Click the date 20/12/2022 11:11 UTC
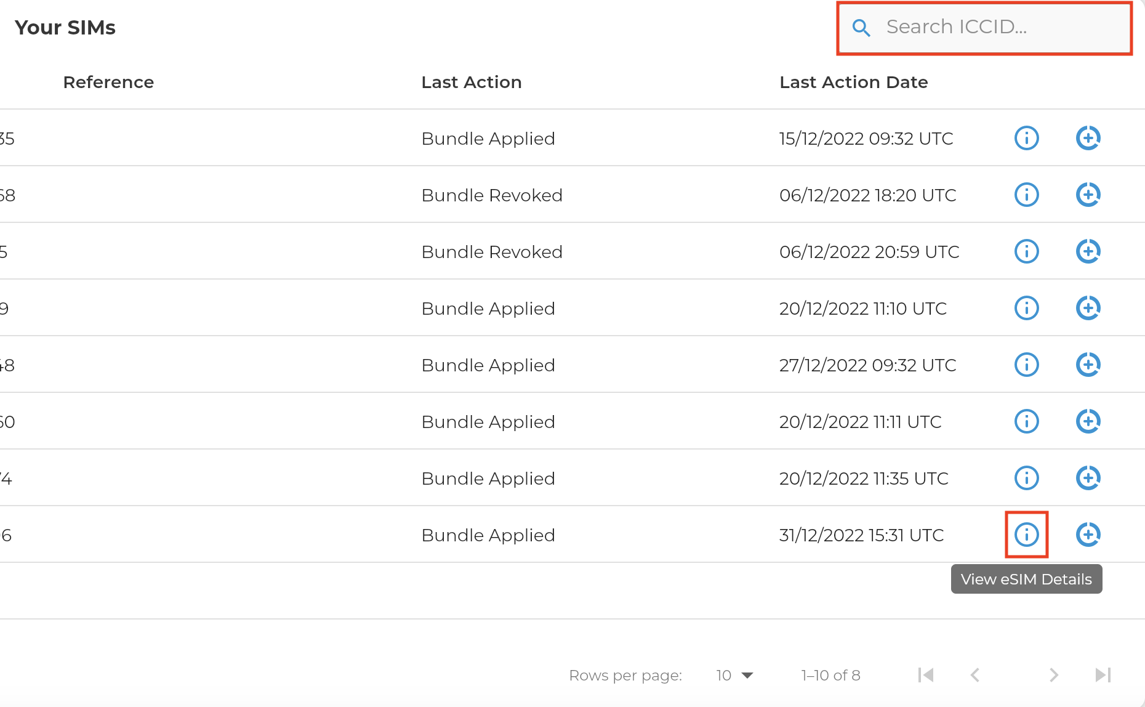1145x707 pixels. tap(861, 422)
